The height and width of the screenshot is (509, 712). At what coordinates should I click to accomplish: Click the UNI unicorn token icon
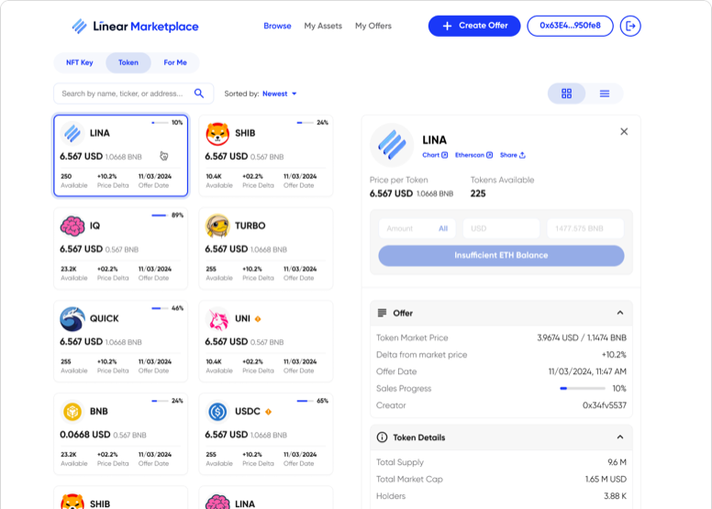(x=217, y=319)
